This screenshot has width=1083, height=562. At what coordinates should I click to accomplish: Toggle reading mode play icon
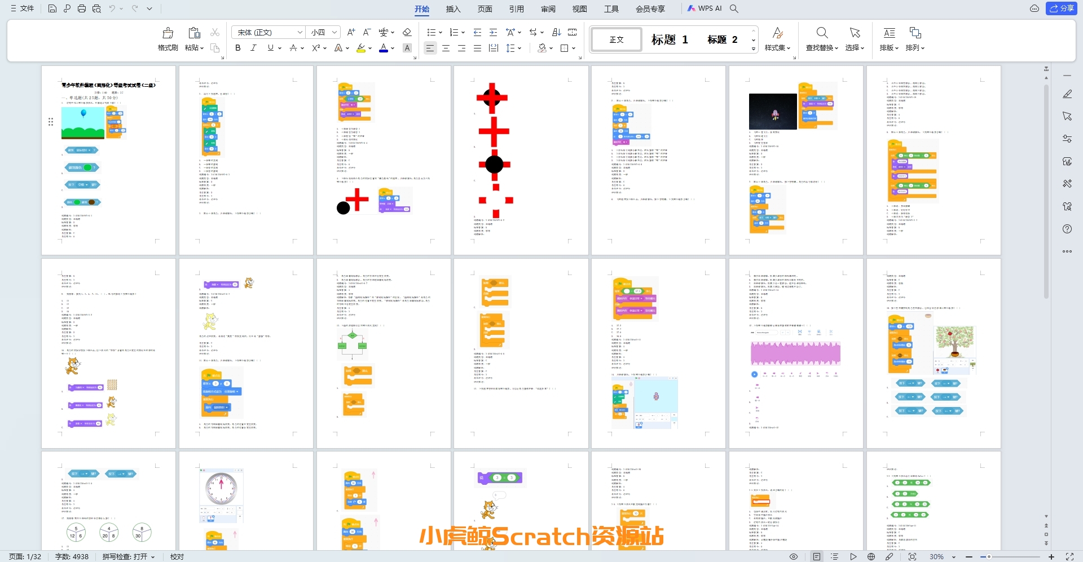coord(853,556)
